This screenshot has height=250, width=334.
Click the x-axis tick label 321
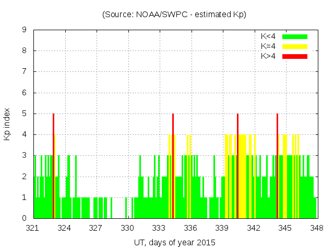33,228
